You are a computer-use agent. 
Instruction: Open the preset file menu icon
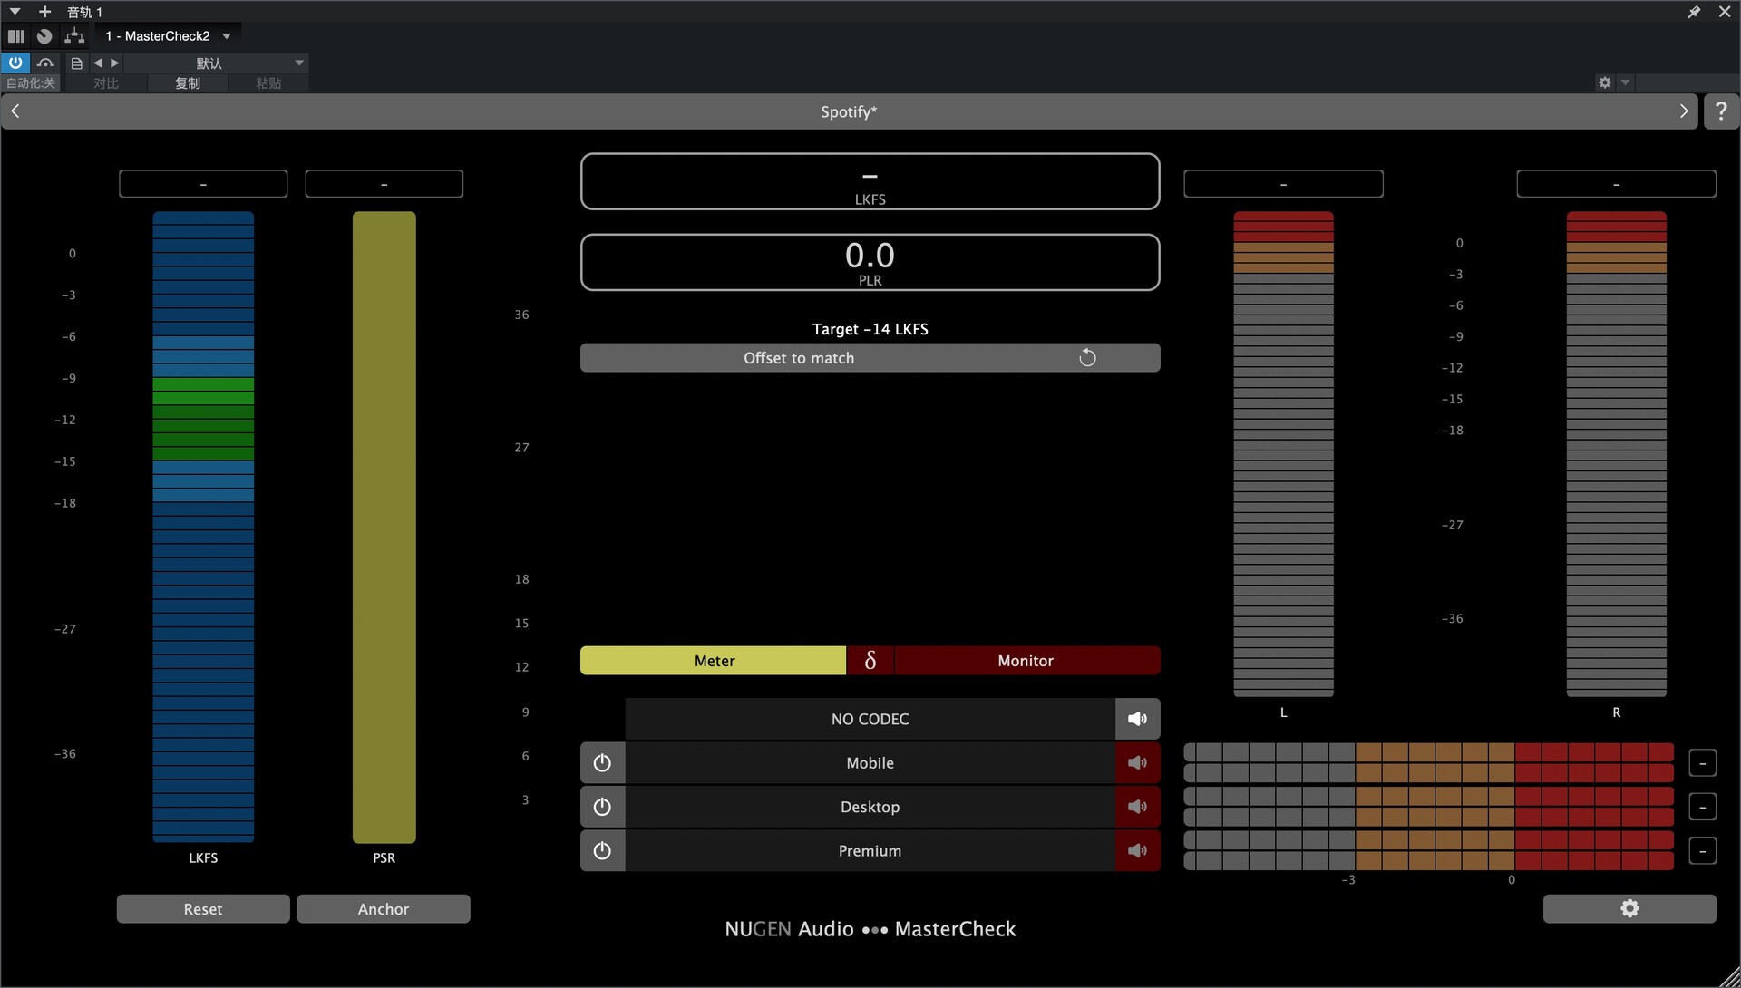pyautogui.click(x=77, y=63)
